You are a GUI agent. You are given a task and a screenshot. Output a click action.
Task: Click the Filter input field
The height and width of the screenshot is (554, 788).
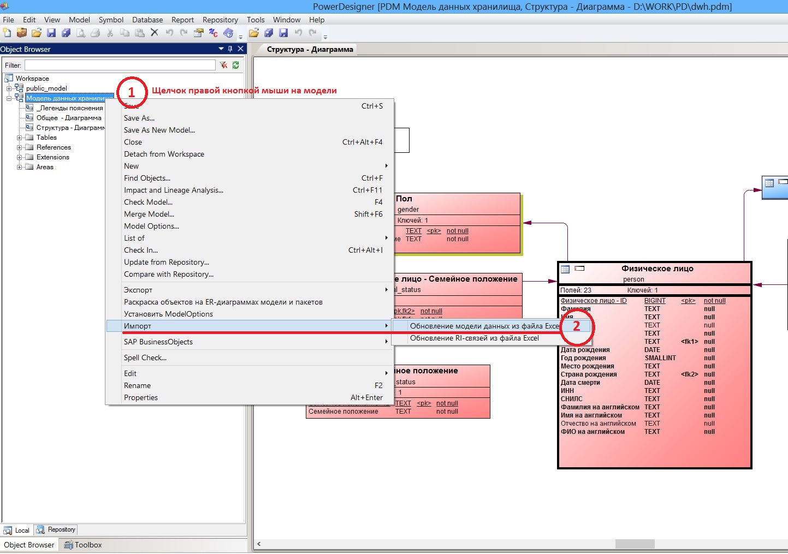[x=120, y=65]
